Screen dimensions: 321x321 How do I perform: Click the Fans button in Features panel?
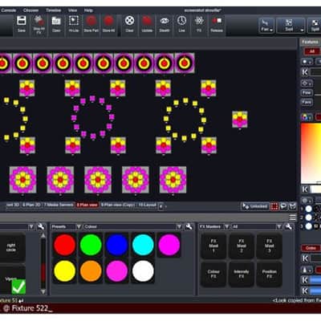point(307,102)
